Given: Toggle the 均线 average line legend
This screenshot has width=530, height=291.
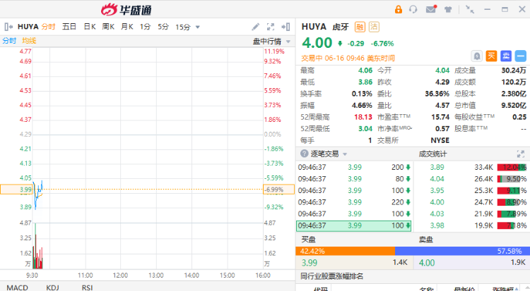Looking at the screenshot, I should (x=29, y=41).
